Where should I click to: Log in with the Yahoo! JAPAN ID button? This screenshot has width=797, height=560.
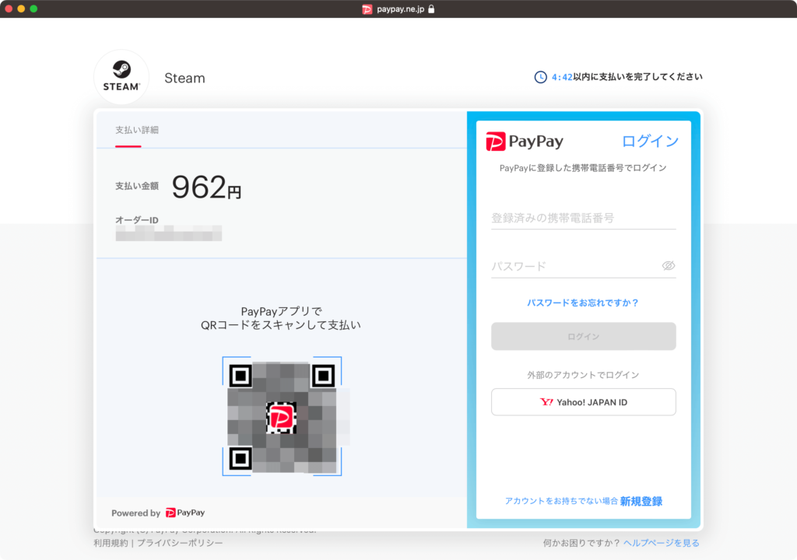[x=583, y=402]
